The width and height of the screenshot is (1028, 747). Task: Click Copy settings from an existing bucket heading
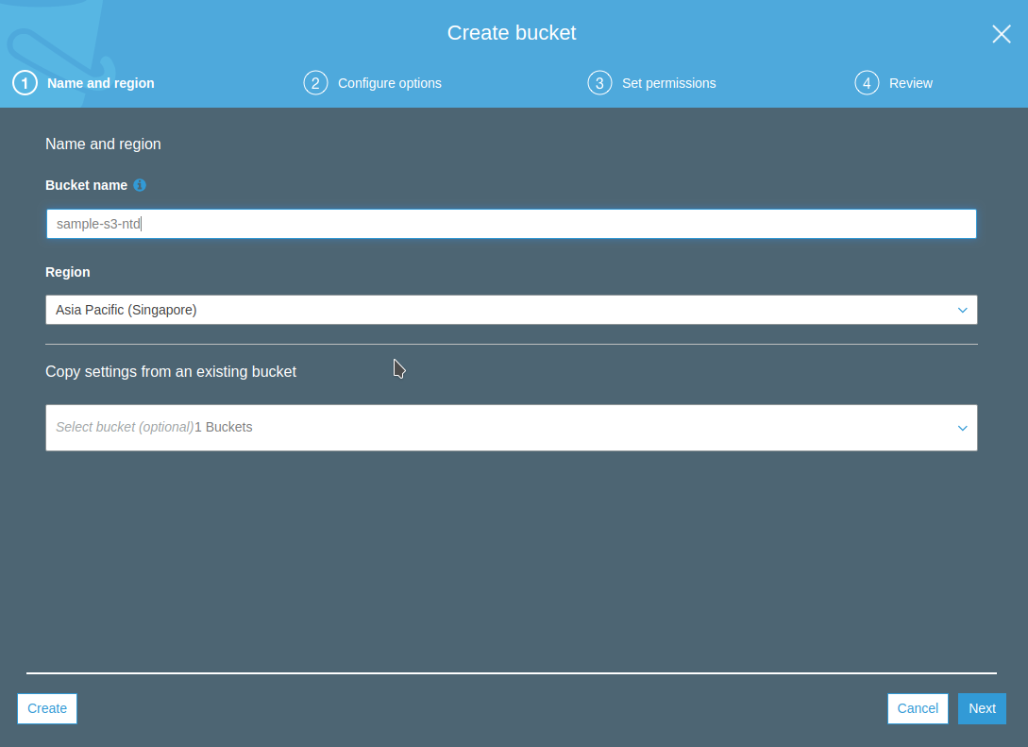171,372
